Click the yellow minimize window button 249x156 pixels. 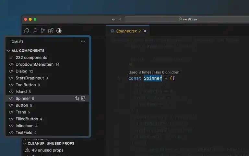pos(30,19)
